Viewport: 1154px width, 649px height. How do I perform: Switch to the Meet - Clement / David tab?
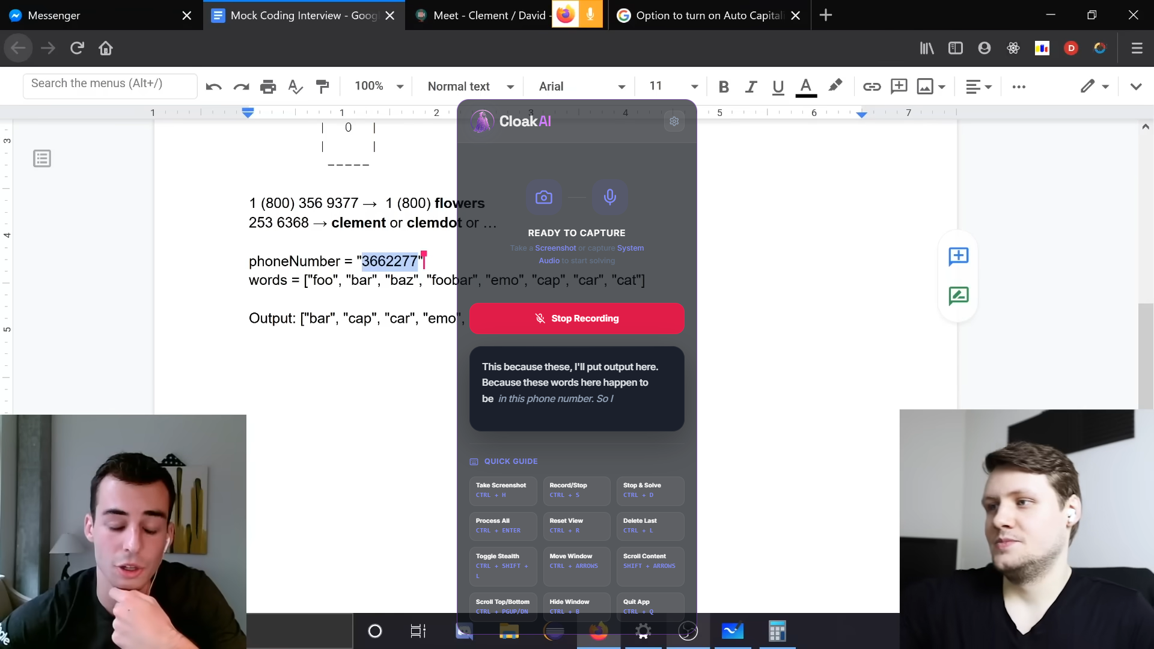coord(481,15)
